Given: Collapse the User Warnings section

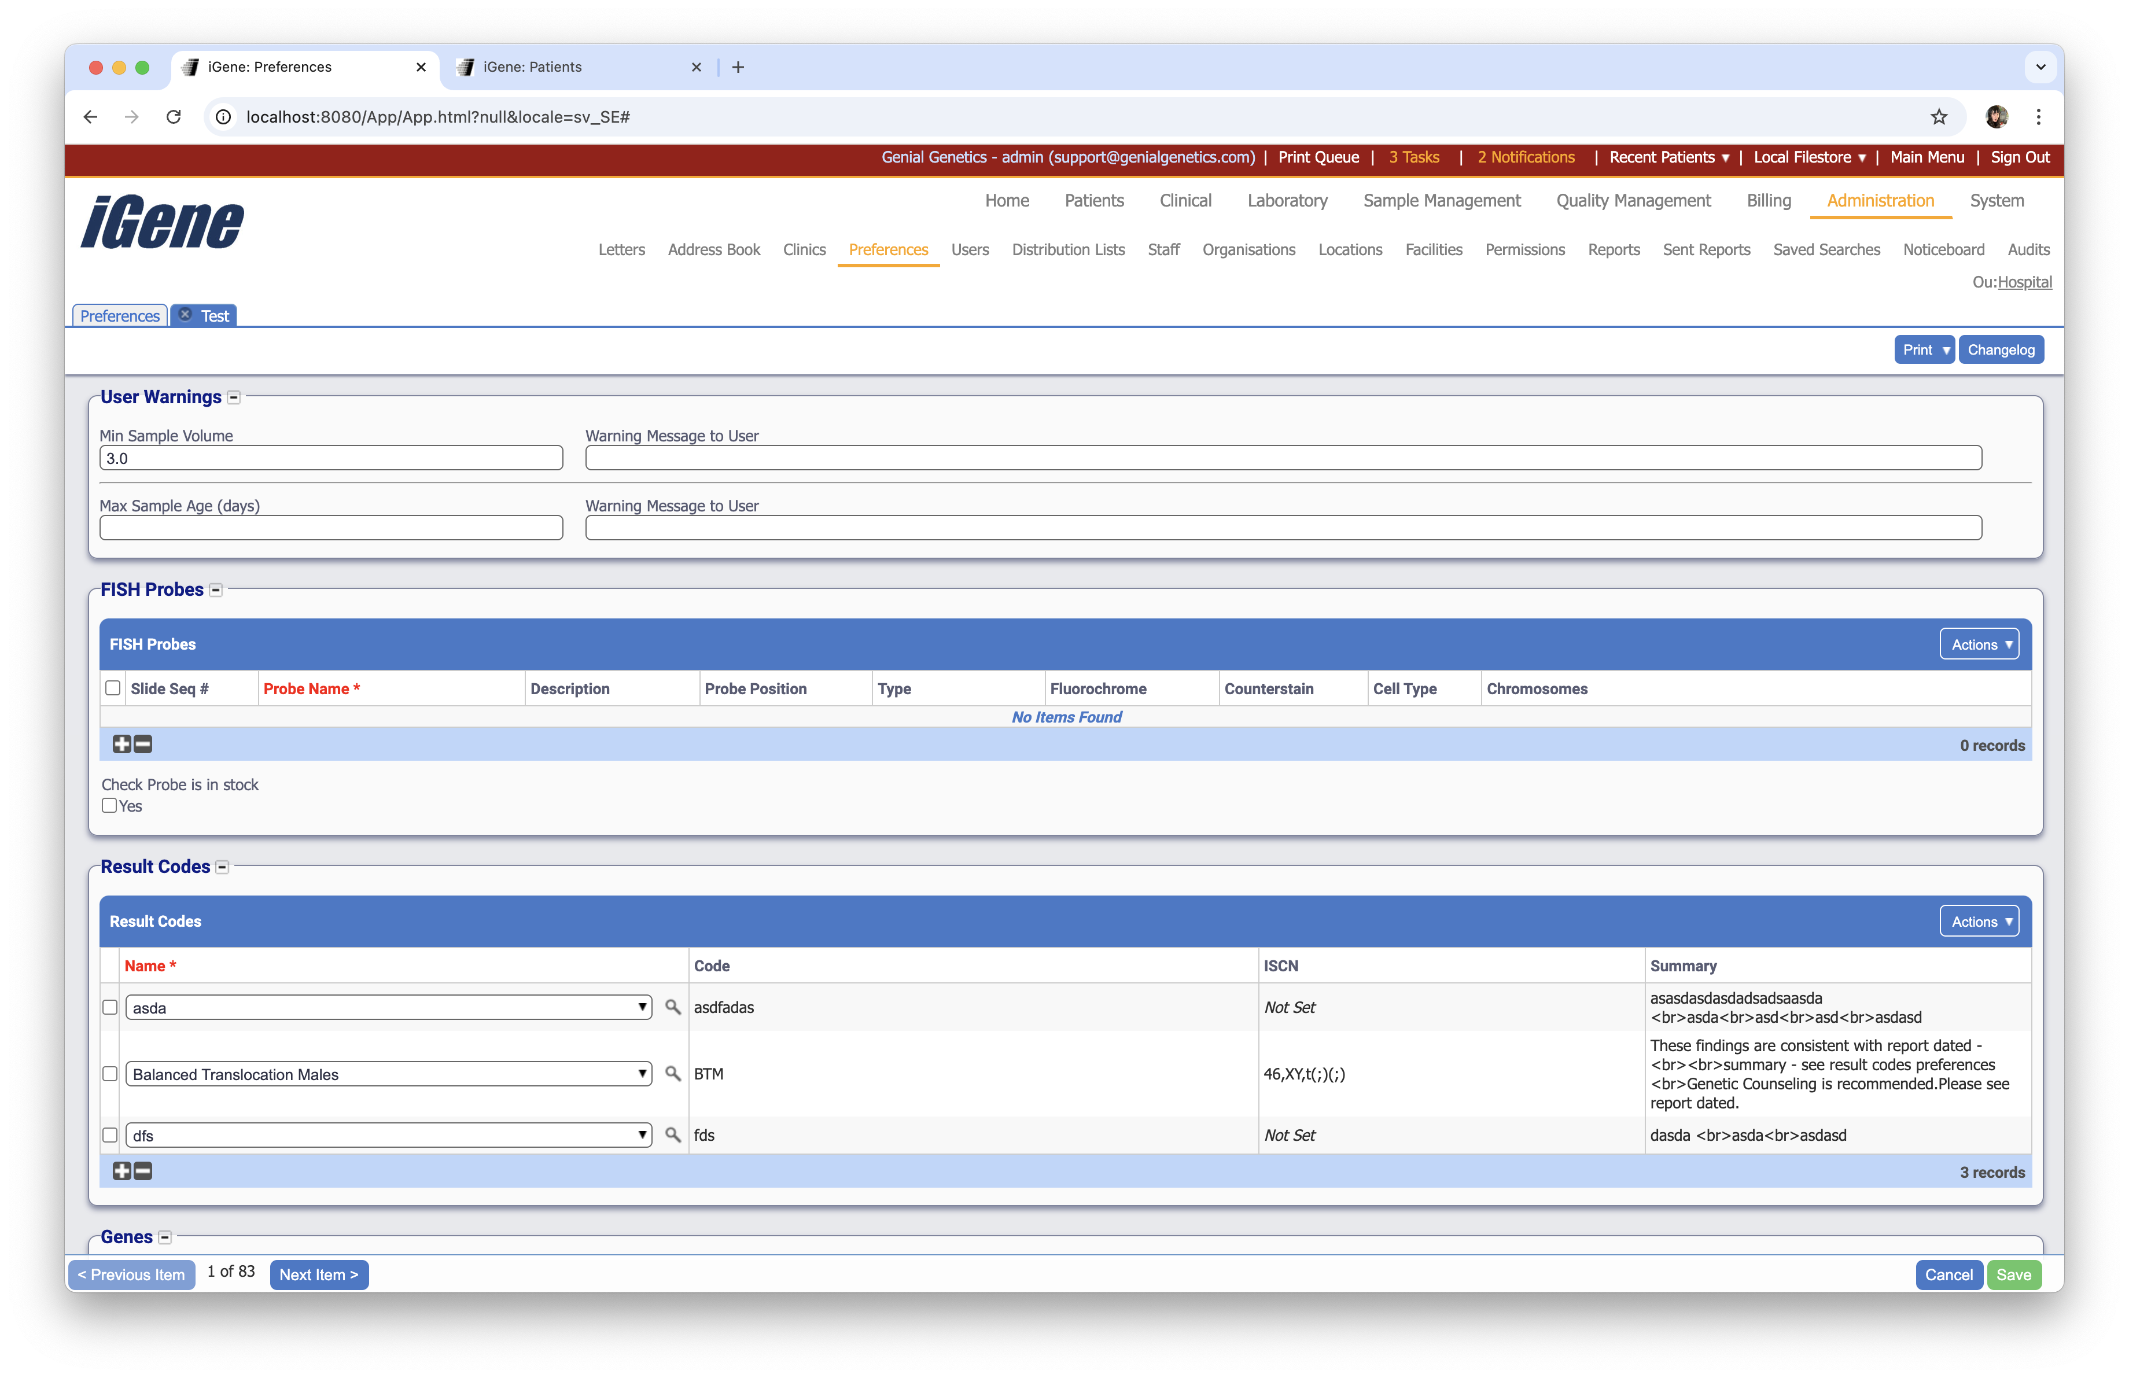Looking at the screenshot, I should (234, 396).
